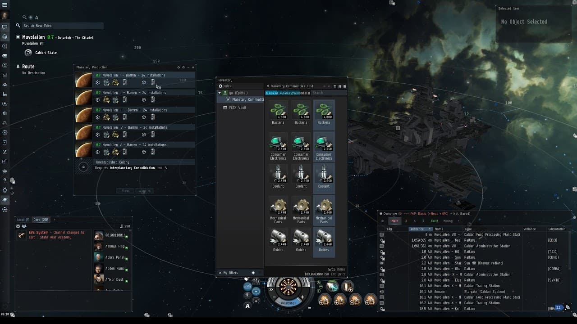Image resolution: width=577 pixels, height=324 pixels.
Task: Select the first Bacteria item stack
Action: [278, 113]
